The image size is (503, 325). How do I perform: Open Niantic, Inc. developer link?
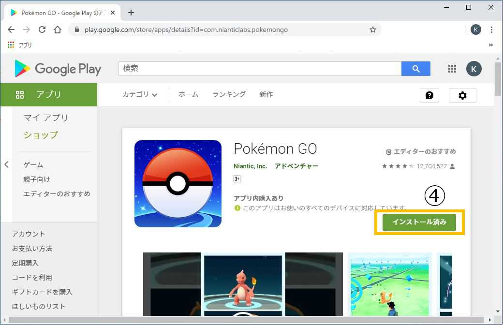click(x=250, y=166)
